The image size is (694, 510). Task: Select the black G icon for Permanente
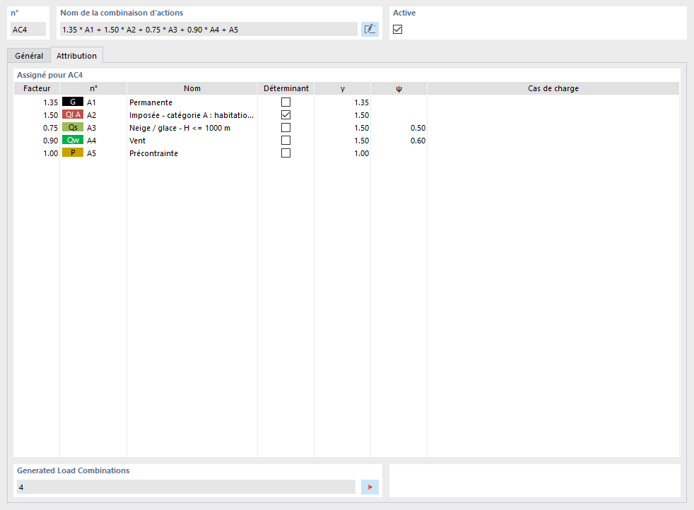(x=73, y=102)
